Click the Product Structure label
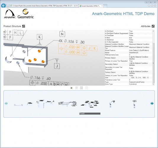158x148 pixels. click(12, 26)
